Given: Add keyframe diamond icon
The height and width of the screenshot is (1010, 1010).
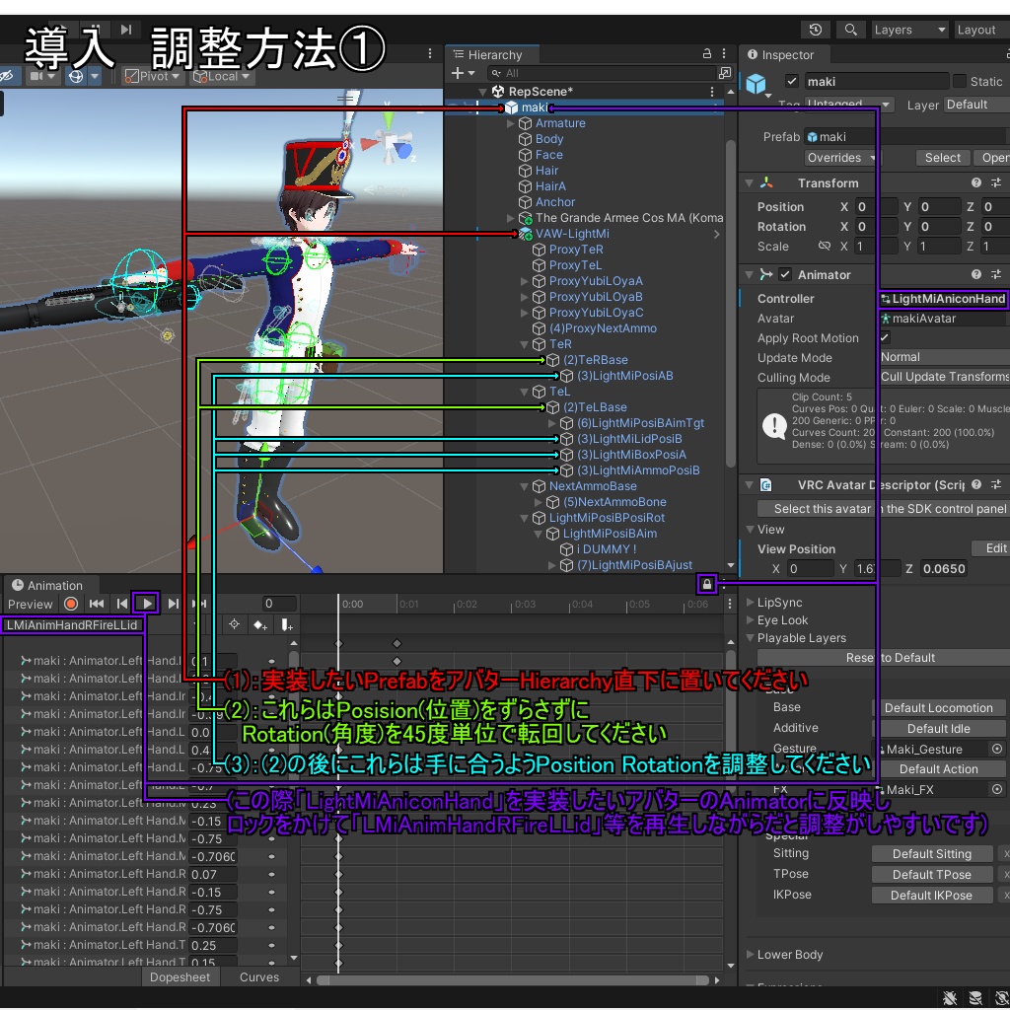Looking at the screenshot, I should click(259, 625).
